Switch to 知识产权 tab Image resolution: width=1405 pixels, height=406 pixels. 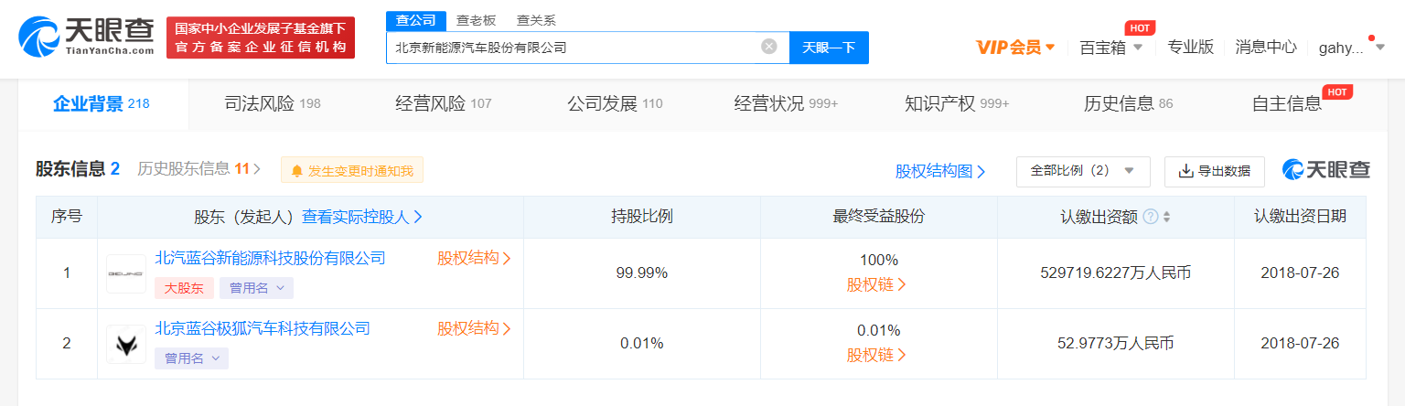coord(957,104)
